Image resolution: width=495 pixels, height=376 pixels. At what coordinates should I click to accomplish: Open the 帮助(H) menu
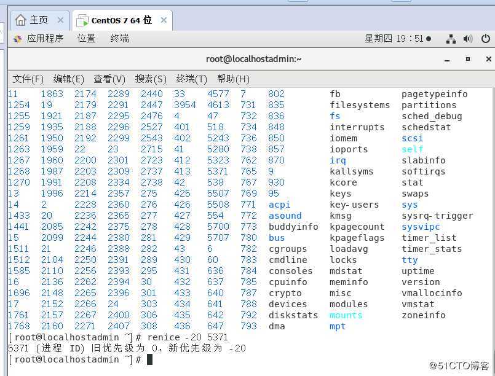pyautogui.click(x=233, y=79)
